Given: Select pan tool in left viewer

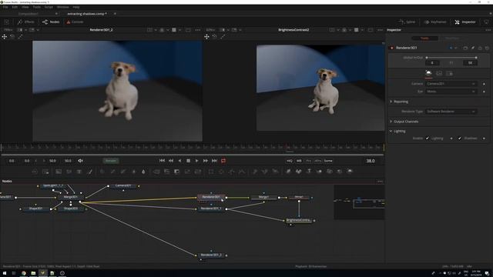Looking at the screenshot, I should [5, 37].
